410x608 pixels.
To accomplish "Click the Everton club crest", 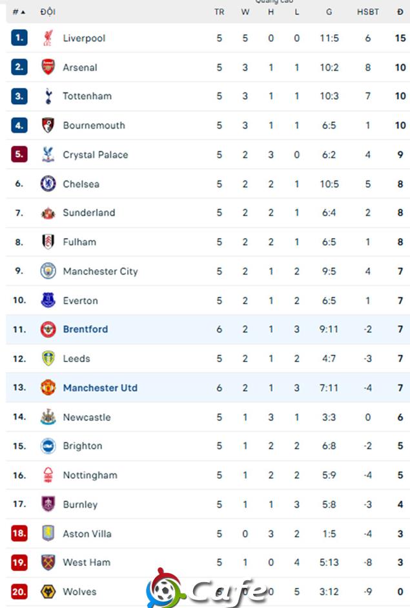I will (48, 300).
